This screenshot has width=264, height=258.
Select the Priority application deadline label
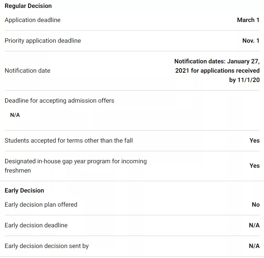pos(43,41)
